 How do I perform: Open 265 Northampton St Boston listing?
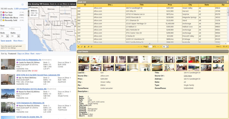(31, 89)
